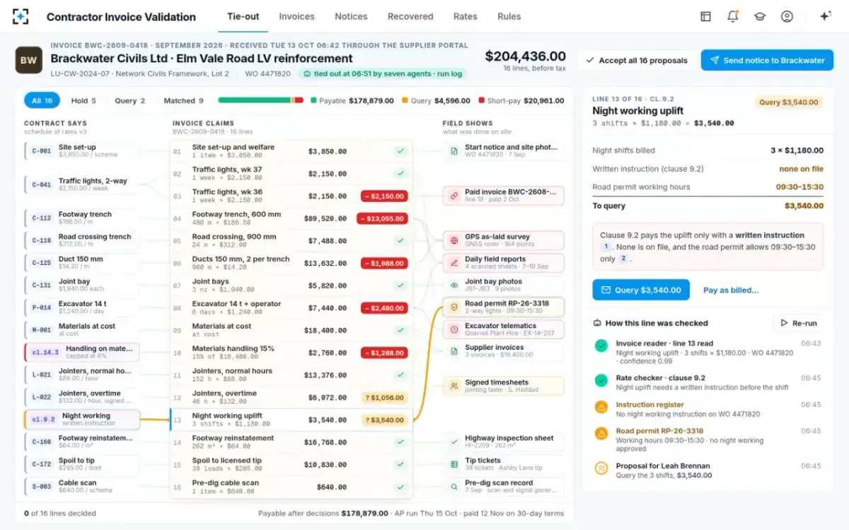
Task: Click the Daily field reports pencil icon
Action: (454, 262)
